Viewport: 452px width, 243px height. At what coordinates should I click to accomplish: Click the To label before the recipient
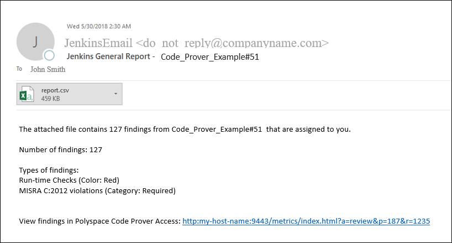[x=19, y=70]
